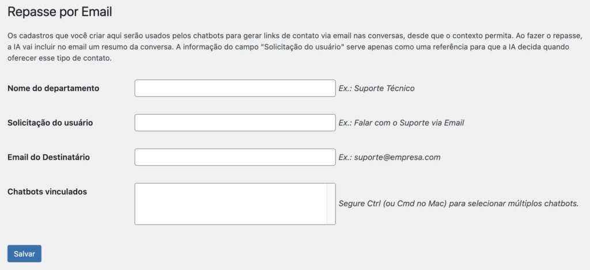Image resolution: width=590 pixels, height=270 pixels.
Task: Click the Email do Destinatário field
Action: (x=235, y=157)
